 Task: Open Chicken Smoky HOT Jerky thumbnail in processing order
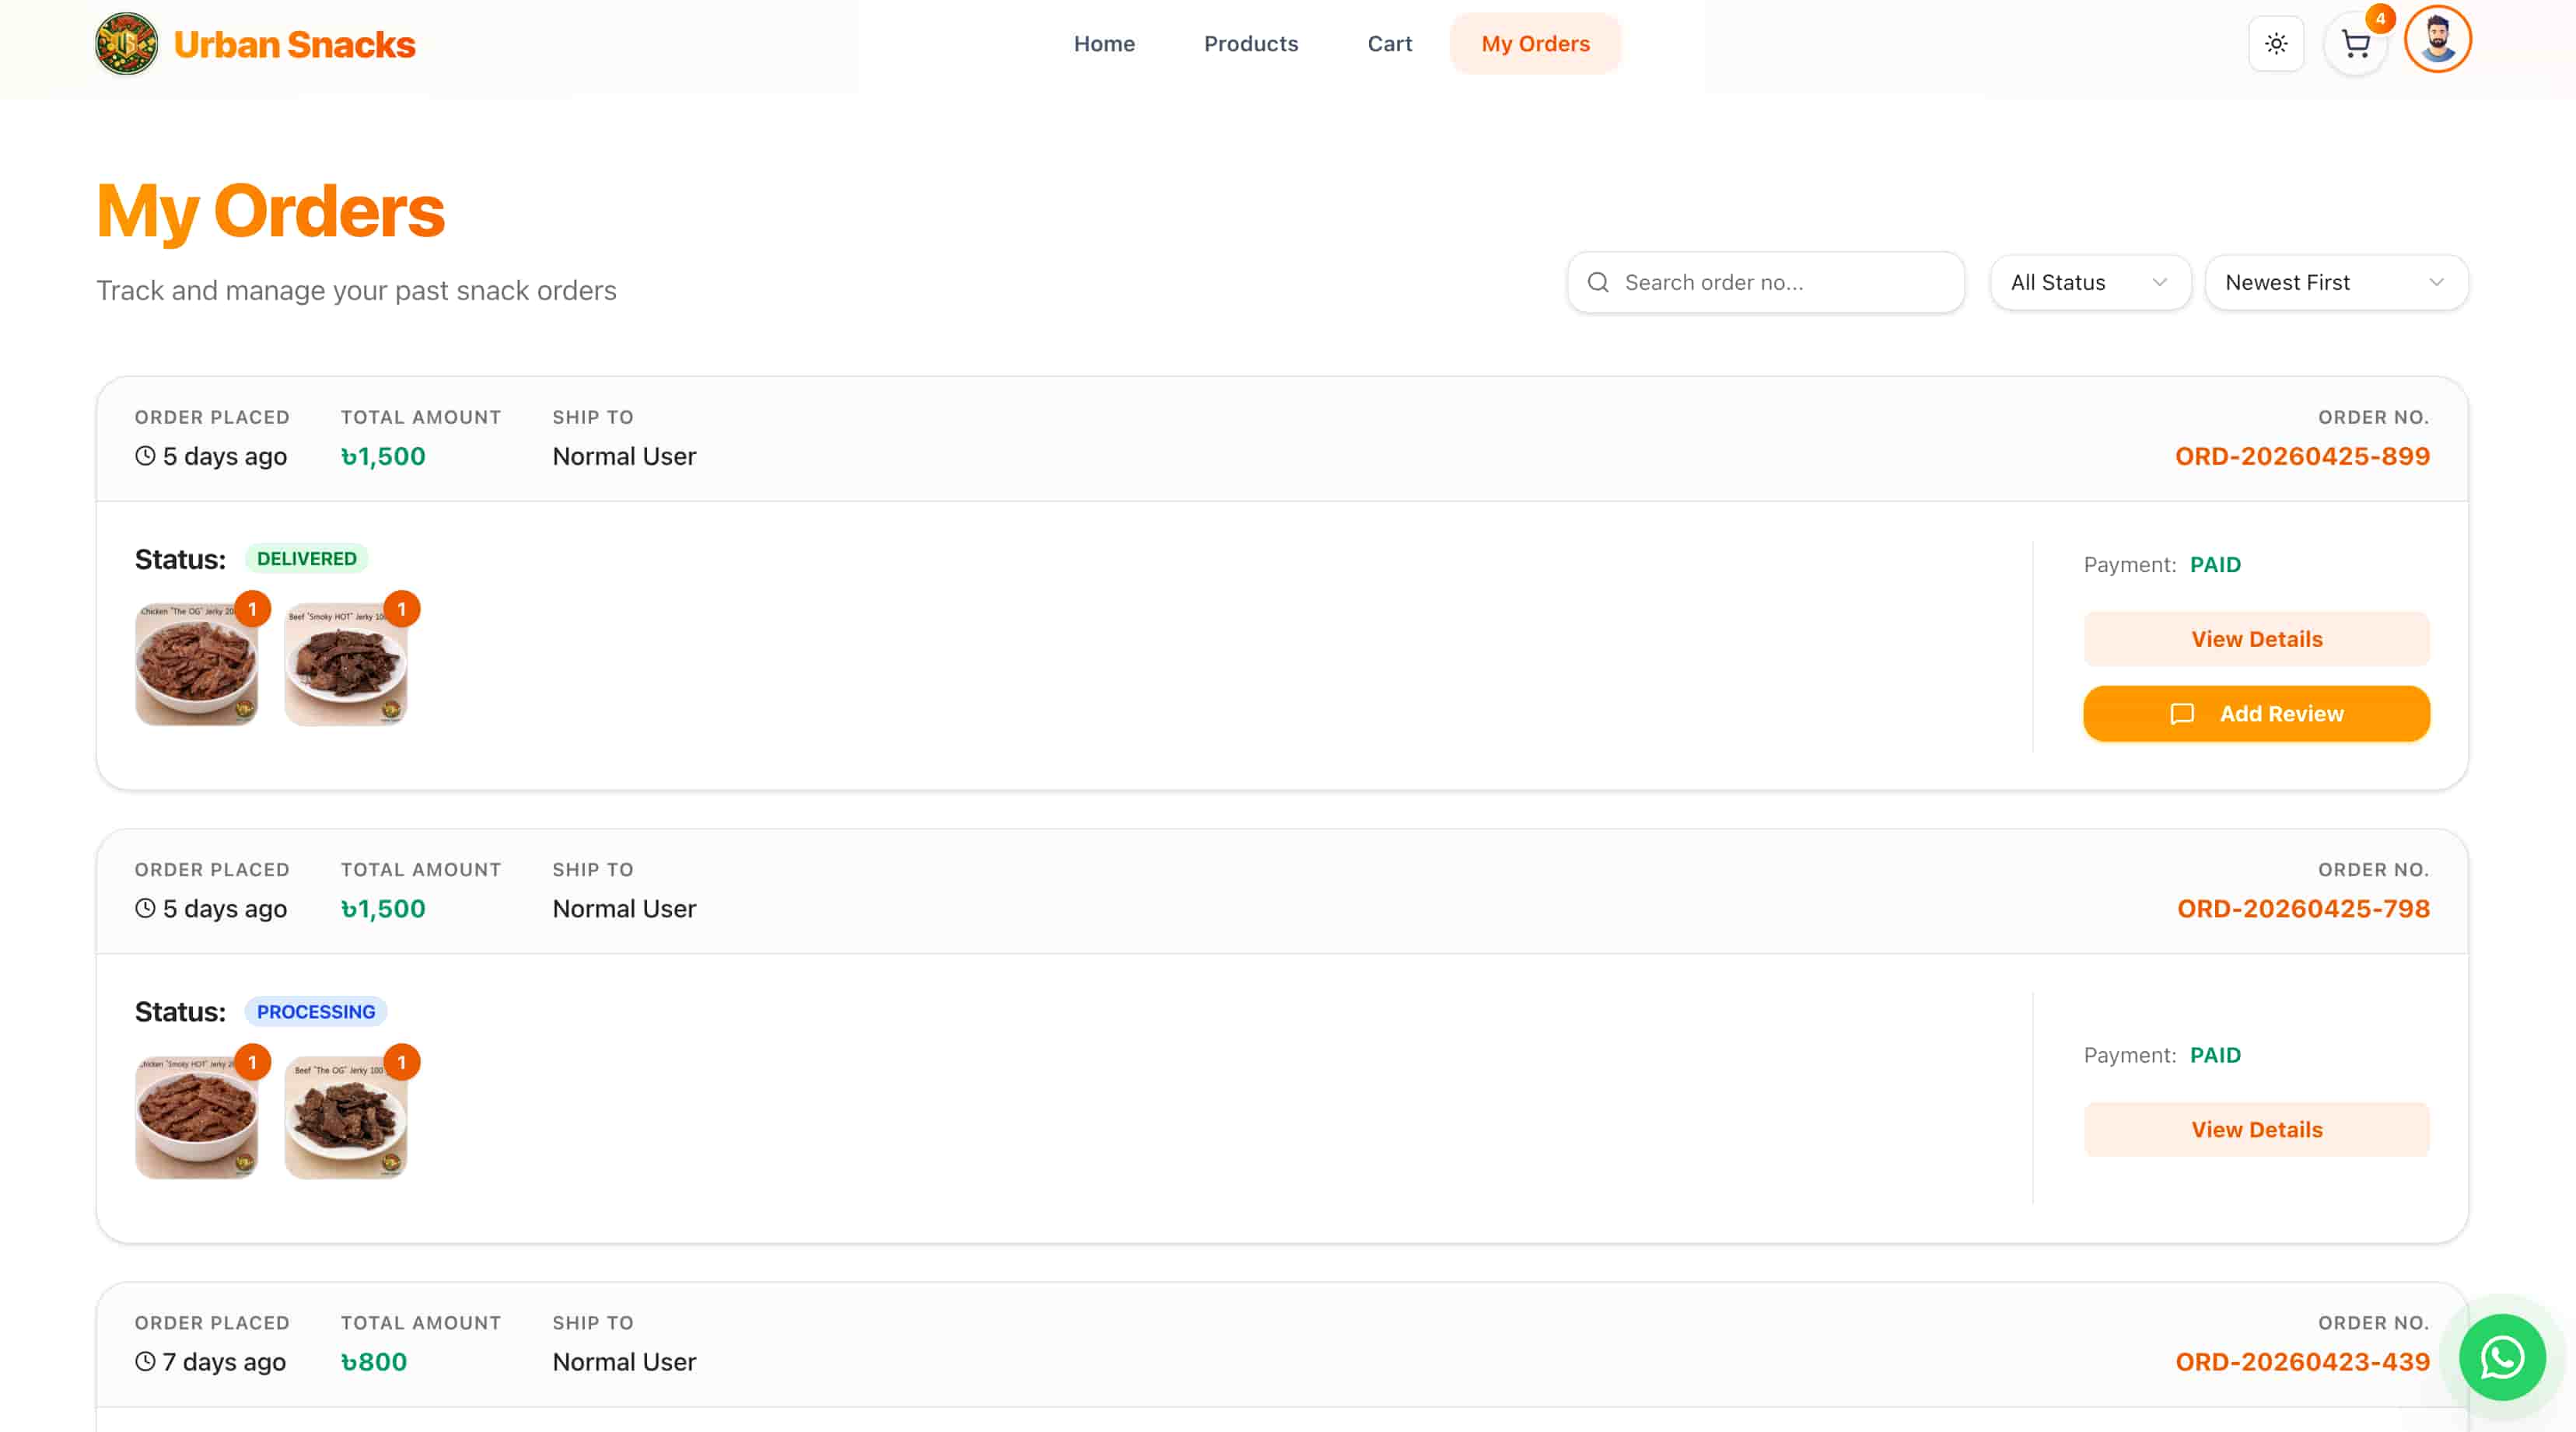click(x=196, y=1117)
